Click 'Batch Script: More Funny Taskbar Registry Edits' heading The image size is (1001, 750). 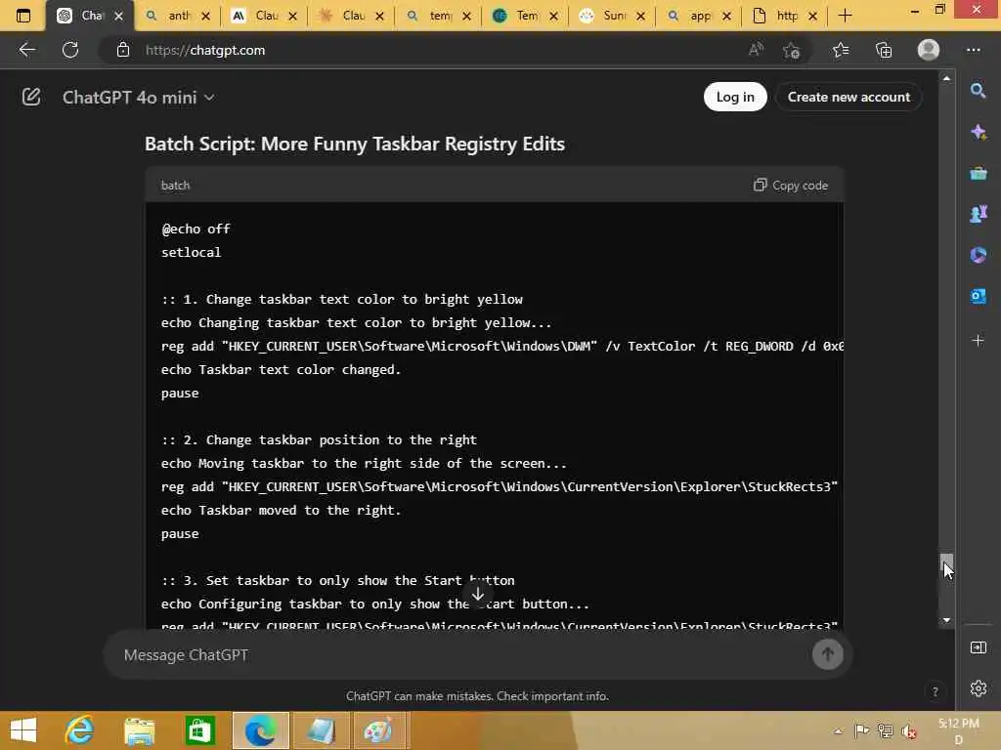click(x=354, y=145)
